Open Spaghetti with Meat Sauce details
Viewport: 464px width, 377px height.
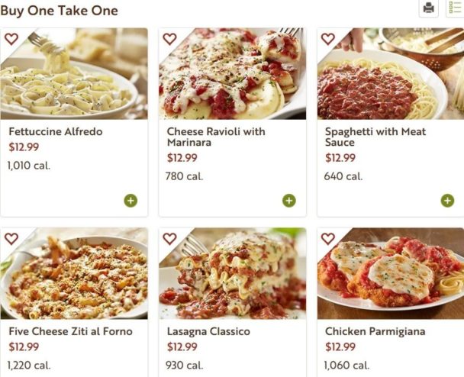tap(375, 137)
